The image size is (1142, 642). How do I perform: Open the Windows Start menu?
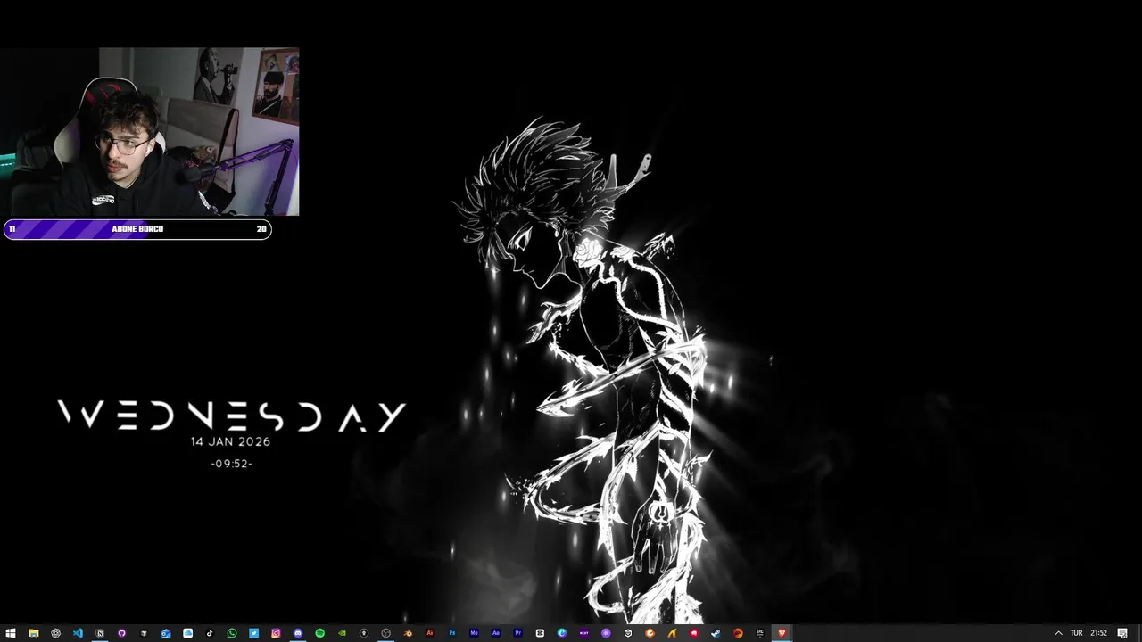pos(11,633)
